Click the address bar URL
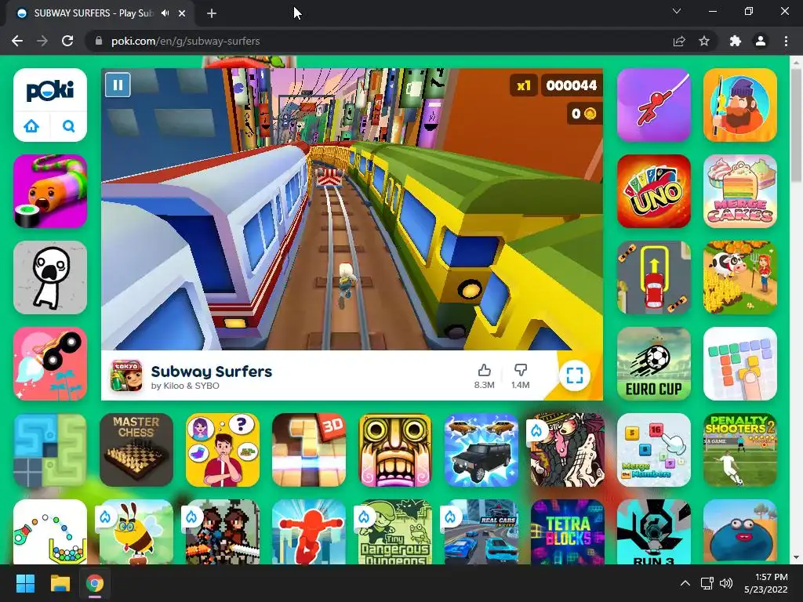Viewport: 803px width, 602px height. tap(185, 41)
